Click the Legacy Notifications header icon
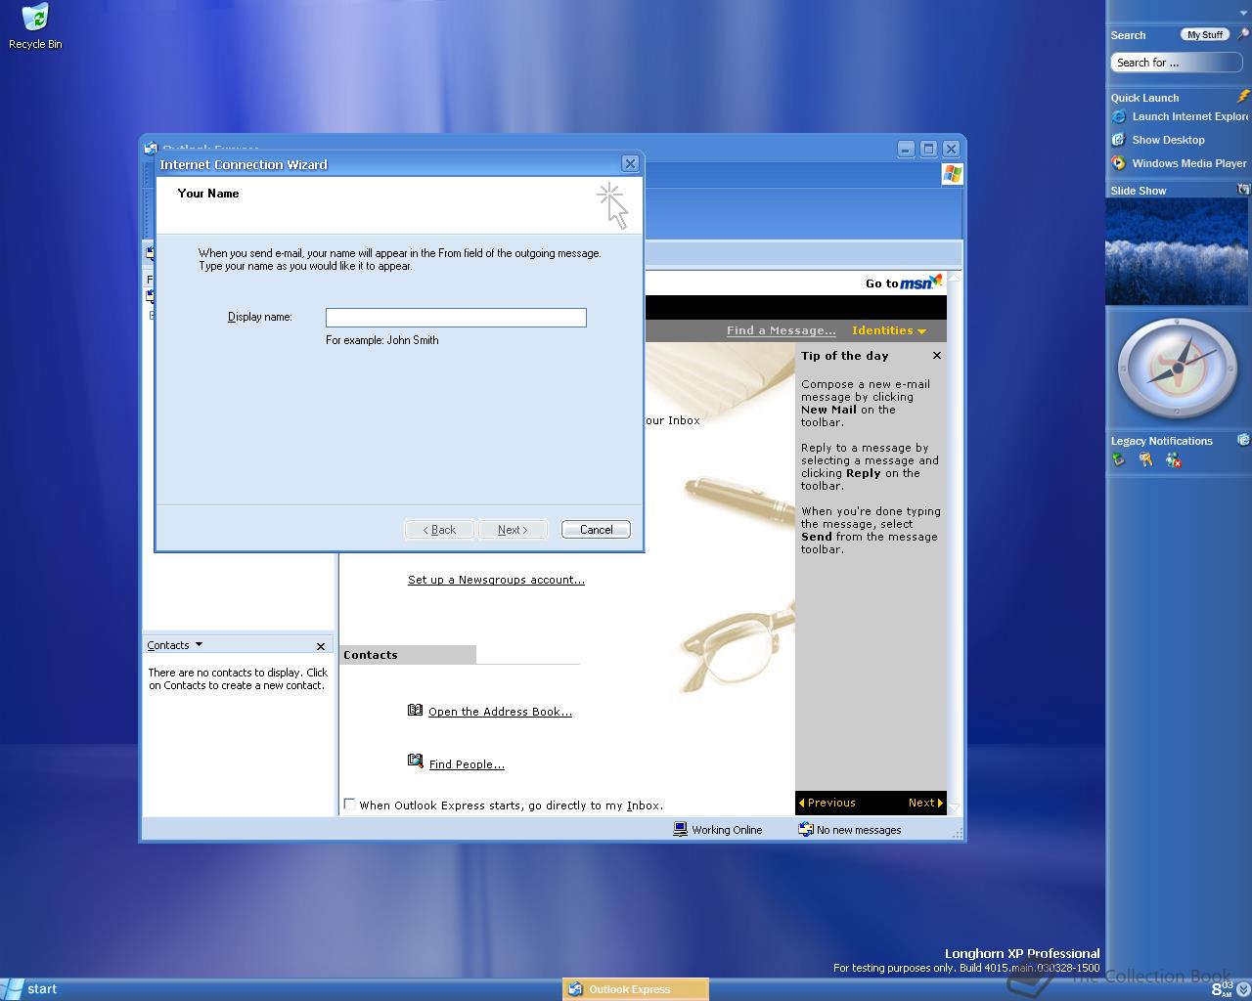This screenshot has height=1001, width=1252. pos(1243,440)
